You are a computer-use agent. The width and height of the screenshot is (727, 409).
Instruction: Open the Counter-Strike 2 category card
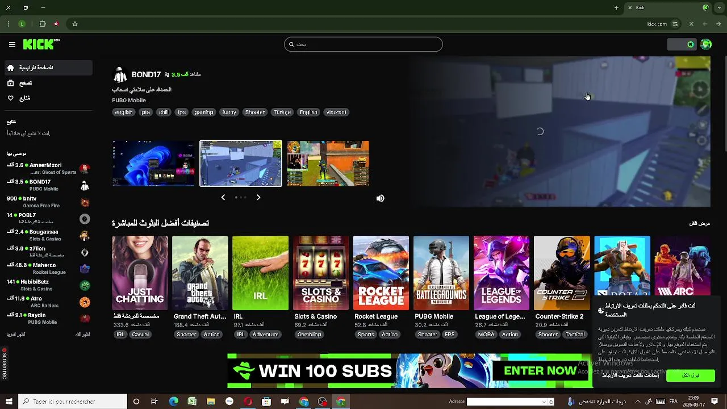click(x=562, y=273)
